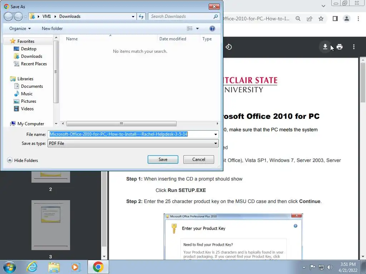Bookmark this page with the star icon
This screenshot has width=366, height=274.
click(321, 19)
